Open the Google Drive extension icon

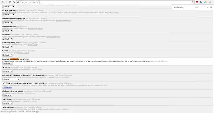point(205,2)
